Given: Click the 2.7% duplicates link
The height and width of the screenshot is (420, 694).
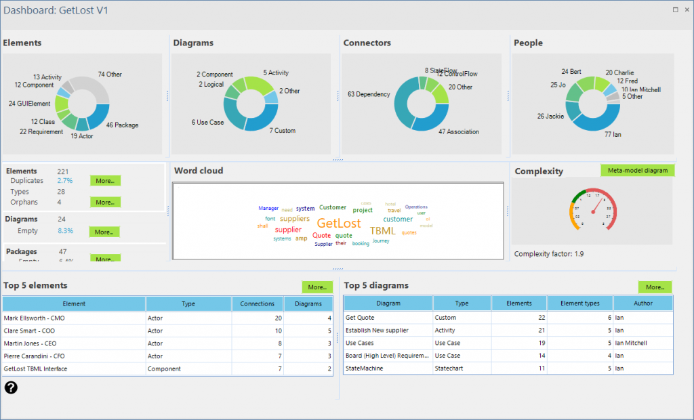Looking at the screenshot, I should (65, 181).
